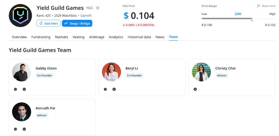Switch to the Overview tab
The height and width of the screenshot is (136, 279).
tap(19, 37)
